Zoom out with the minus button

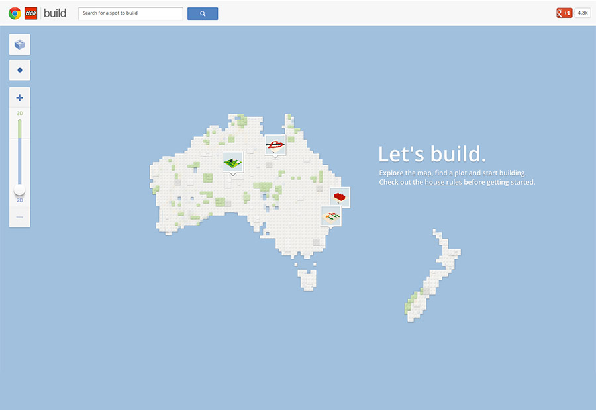(19, 217)
